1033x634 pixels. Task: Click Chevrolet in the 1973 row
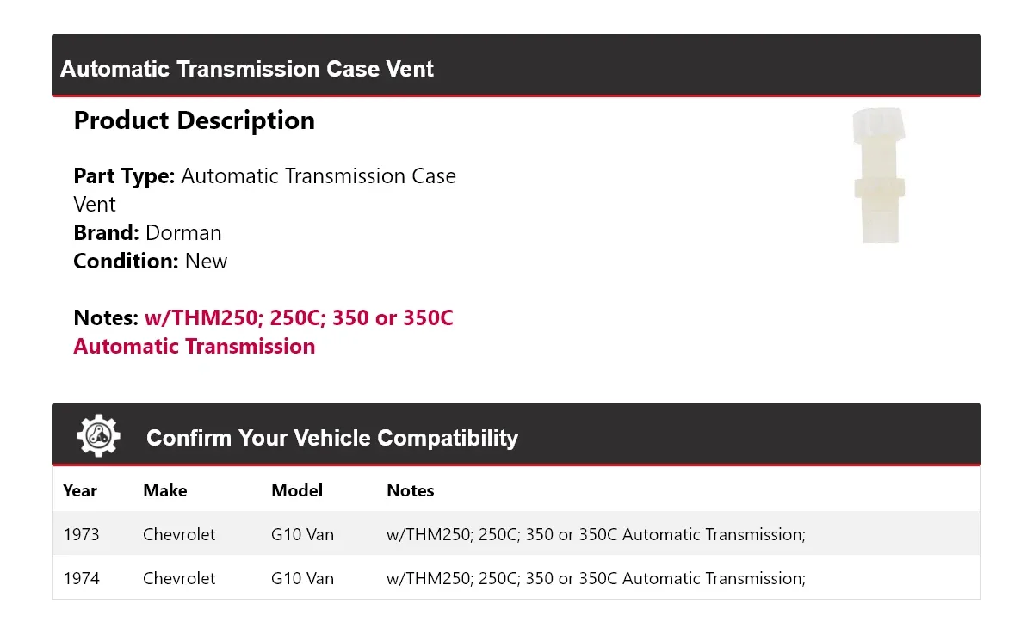coord(179,534)
